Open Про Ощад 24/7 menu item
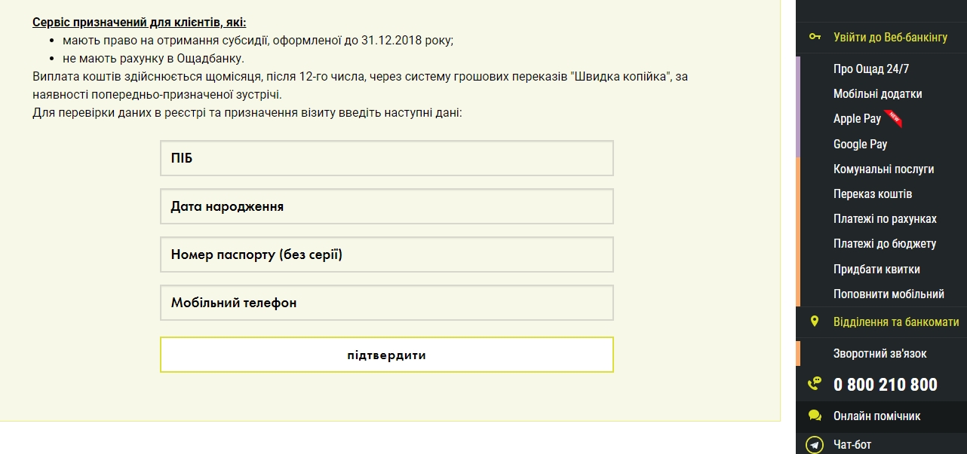The width and height of the screenshot is (967, 454). (871, 69)
